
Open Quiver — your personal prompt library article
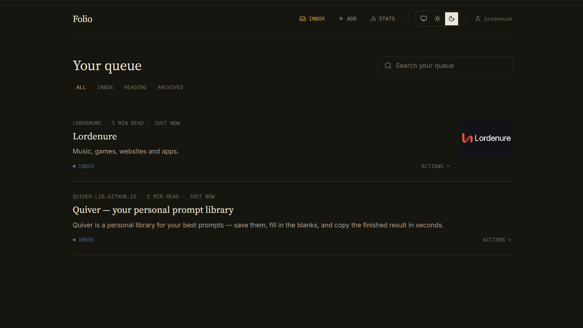click(153, 210)
